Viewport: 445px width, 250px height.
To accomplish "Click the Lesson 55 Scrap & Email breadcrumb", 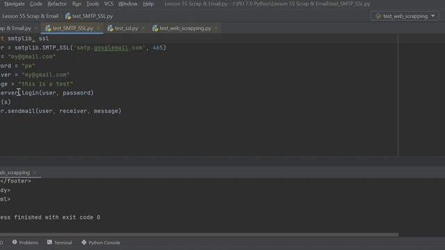I will click(x=30, y=16).
